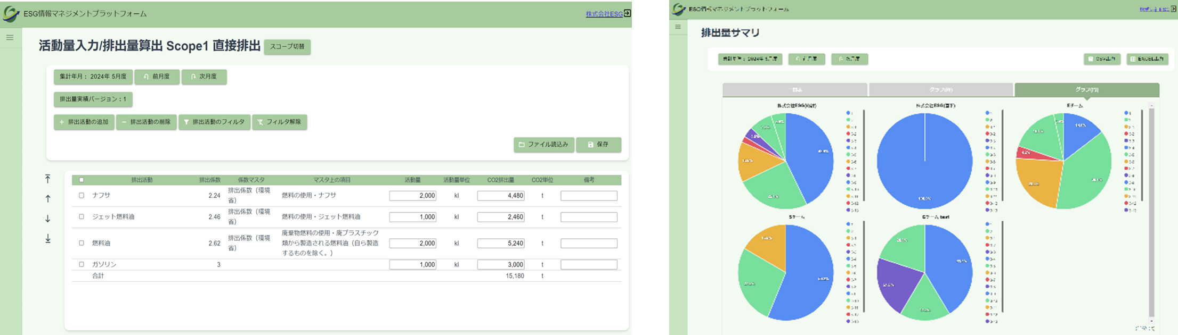The height and width of the screenshot is (335, 1178).
Task: Click ガソリン emission factor value 3
Action: pos(218,264)
